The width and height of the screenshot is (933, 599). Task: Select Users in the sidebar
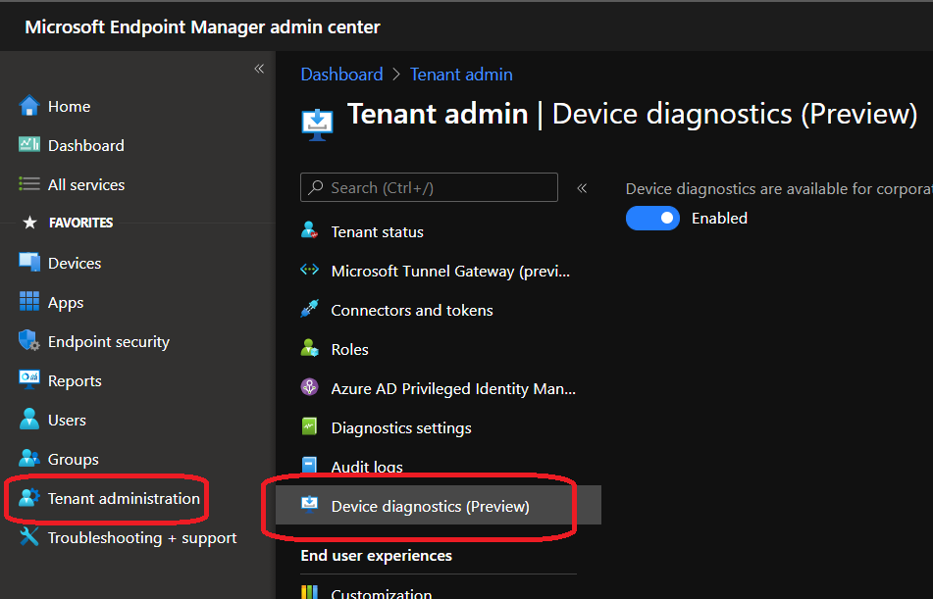67,420
